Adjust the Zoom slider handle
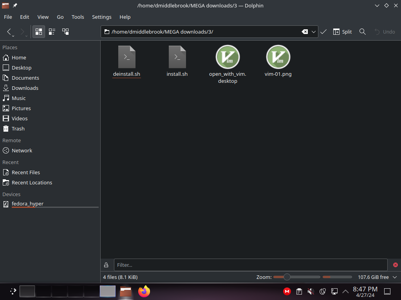The image size is (401, 300). coord(287,277)
